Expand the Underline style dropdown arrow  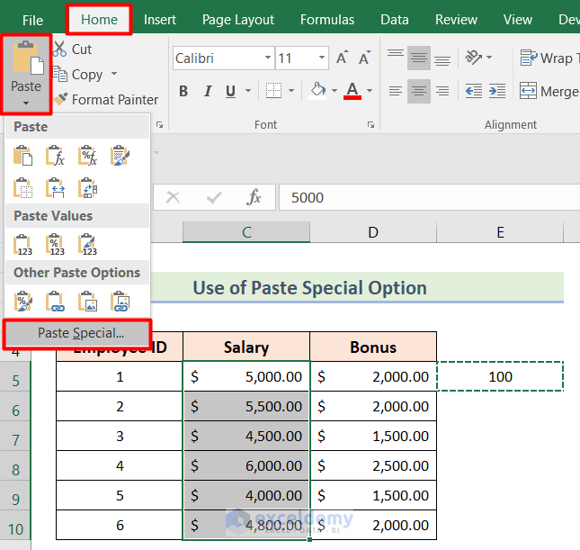248,91
